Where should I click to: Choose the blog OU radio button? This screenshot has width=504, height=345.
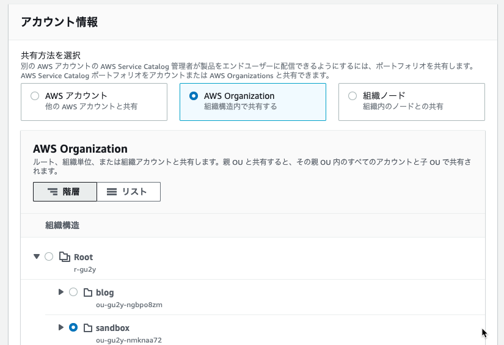(x=73, y=292)
